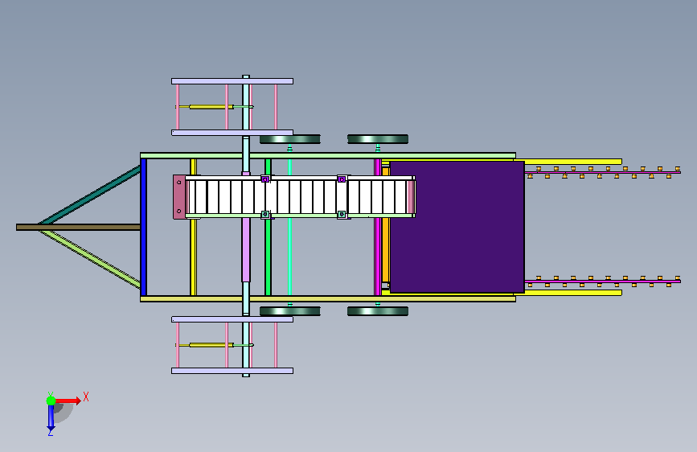Select the lower-right dark green wheel
The image size is (697, 452).
click(x=377, y=311)
